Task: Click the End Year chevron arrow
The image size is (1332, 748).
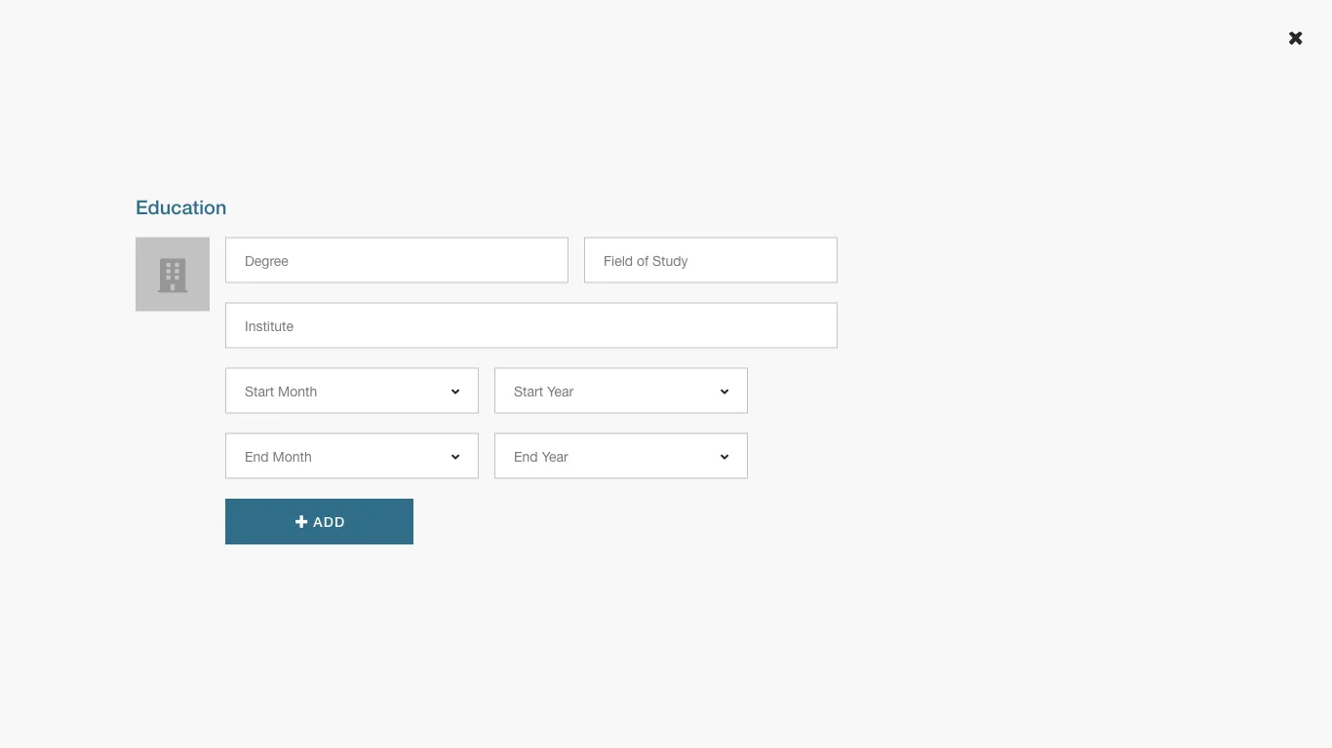Action: (725, 457)
